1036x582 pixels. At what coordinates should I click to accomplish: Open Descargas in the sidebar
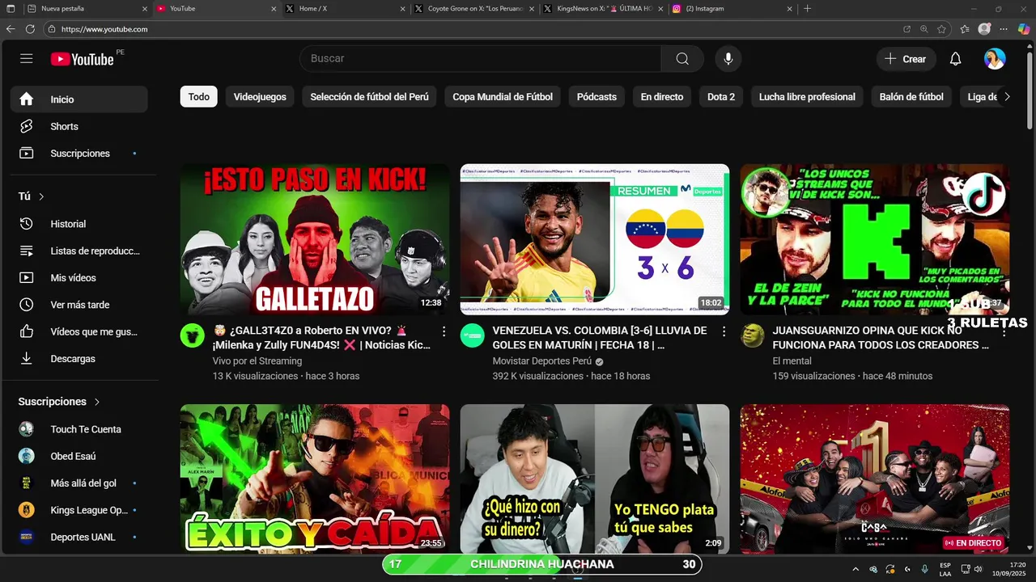[x=79, y=359]
